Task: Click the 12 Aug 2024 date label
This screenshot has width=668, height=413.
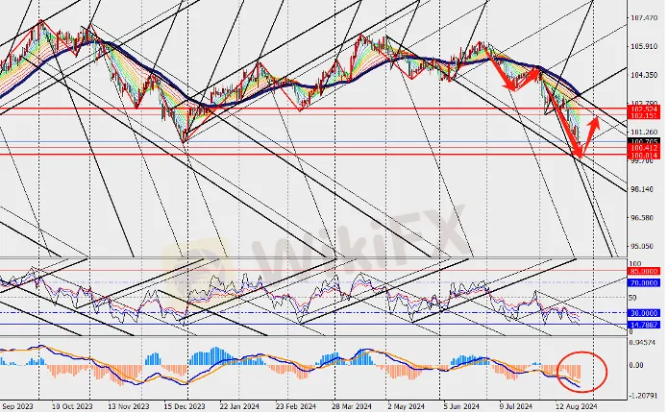Action: coord(577,406)
